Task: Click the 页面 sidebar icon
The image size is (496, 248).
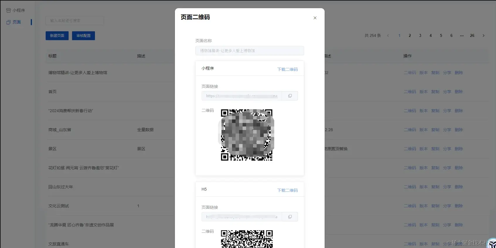Action: click(x=8, y=22)
